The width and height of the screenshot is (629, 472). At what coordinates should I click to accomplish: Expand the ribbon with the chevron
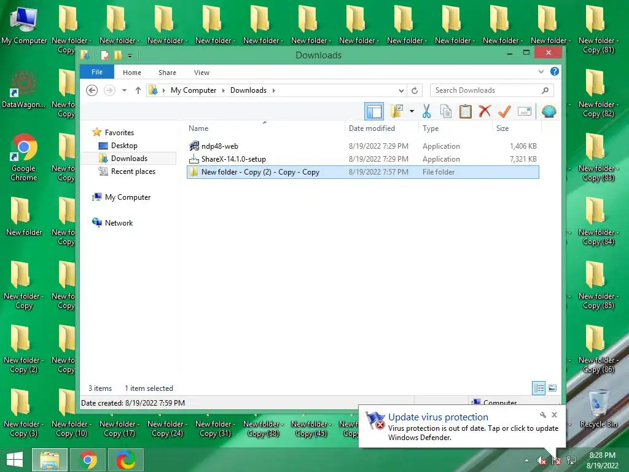coord(541,72)
